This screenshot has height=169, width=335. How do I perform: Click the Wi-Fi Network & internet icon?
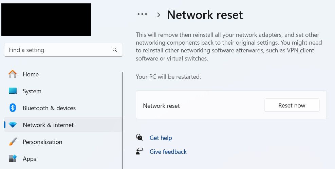coord(13,125)
